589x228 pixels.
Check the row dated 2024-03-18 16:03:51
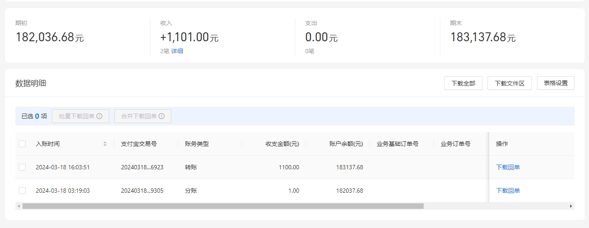[x=22, y=167]
